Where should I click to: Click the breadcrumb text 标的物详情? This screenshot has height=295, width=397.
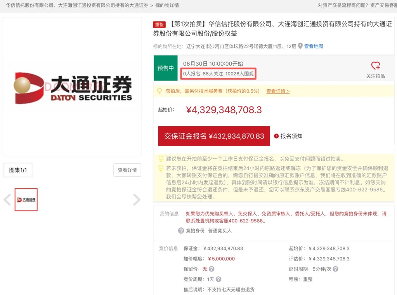pyautogui.click(x=167, y=5)
